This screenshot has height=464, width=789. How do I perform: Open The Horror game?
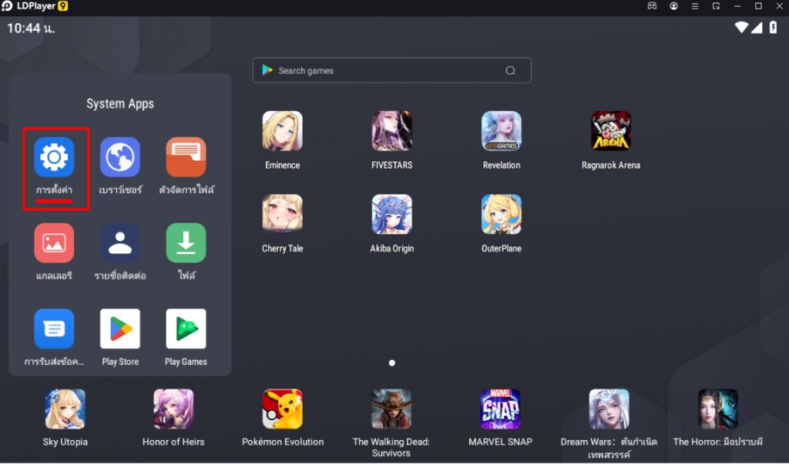pyautogui.click(x=717, y=409)
